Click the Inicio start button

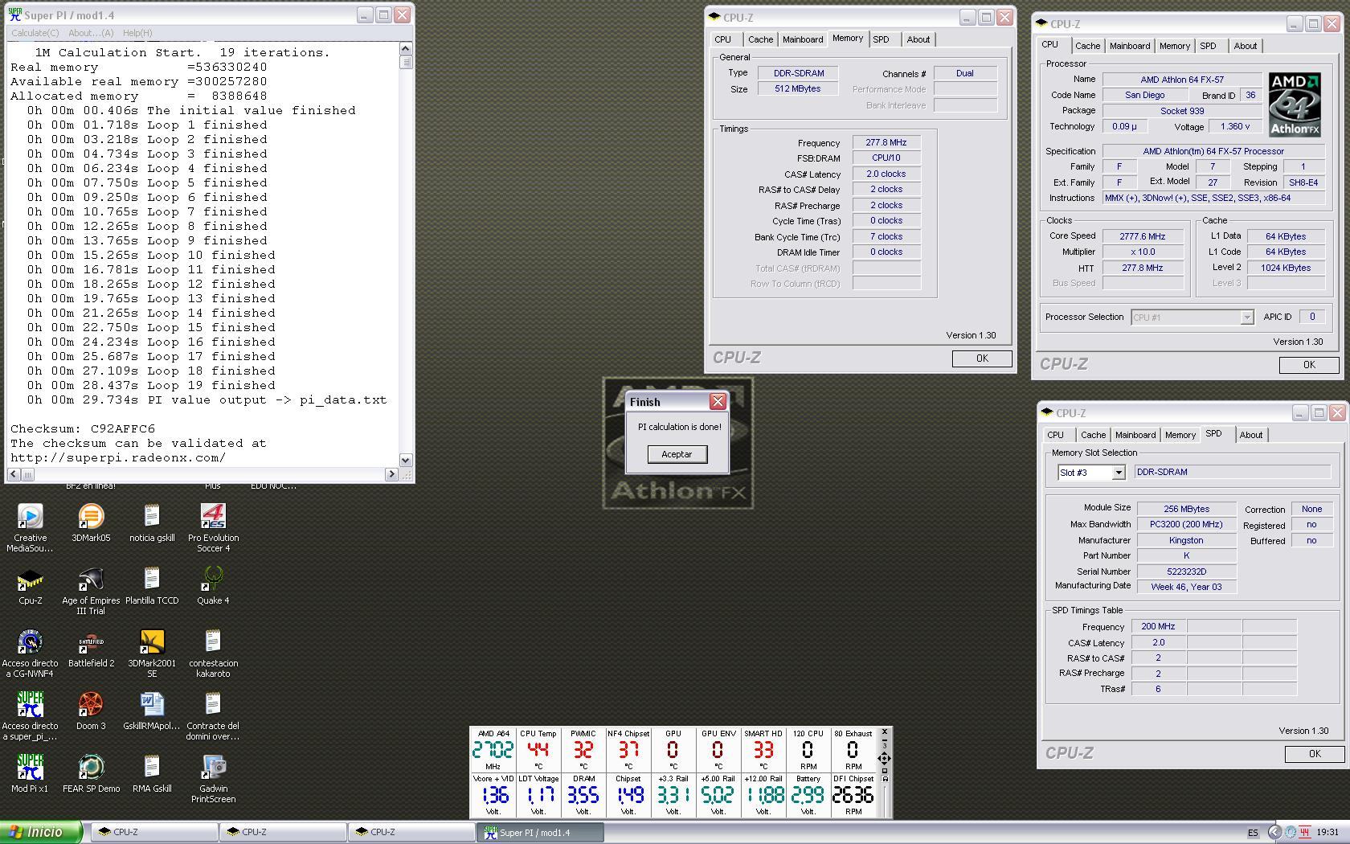(41, 832)
